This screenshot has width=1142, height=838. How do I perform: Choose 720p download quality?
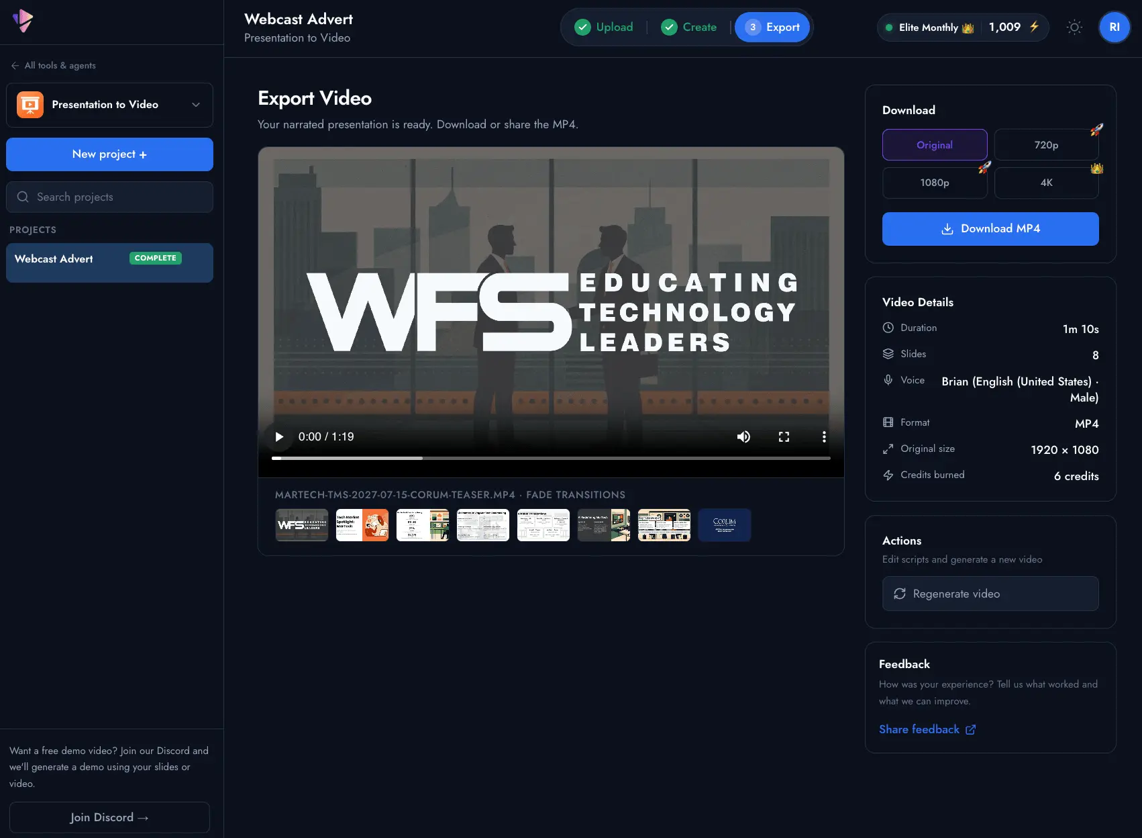point(1047,145)
